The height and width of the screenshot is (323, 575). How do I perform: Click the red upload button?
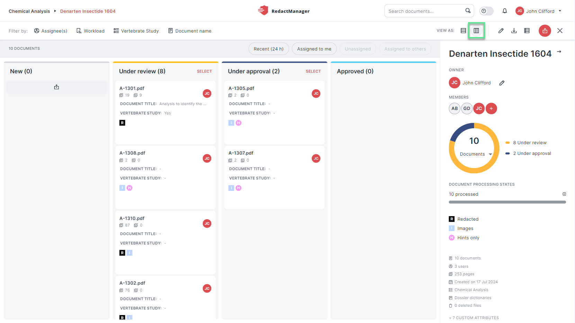pyautogui.click(x=545, y=31)
